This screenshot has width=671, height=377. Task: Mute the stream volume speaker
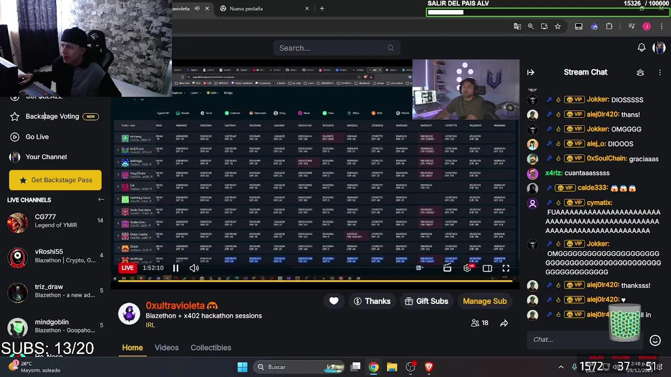194,268
